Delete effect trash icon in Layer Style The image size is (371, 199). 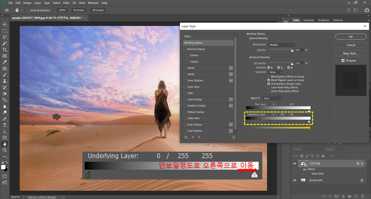pos(234,137)
